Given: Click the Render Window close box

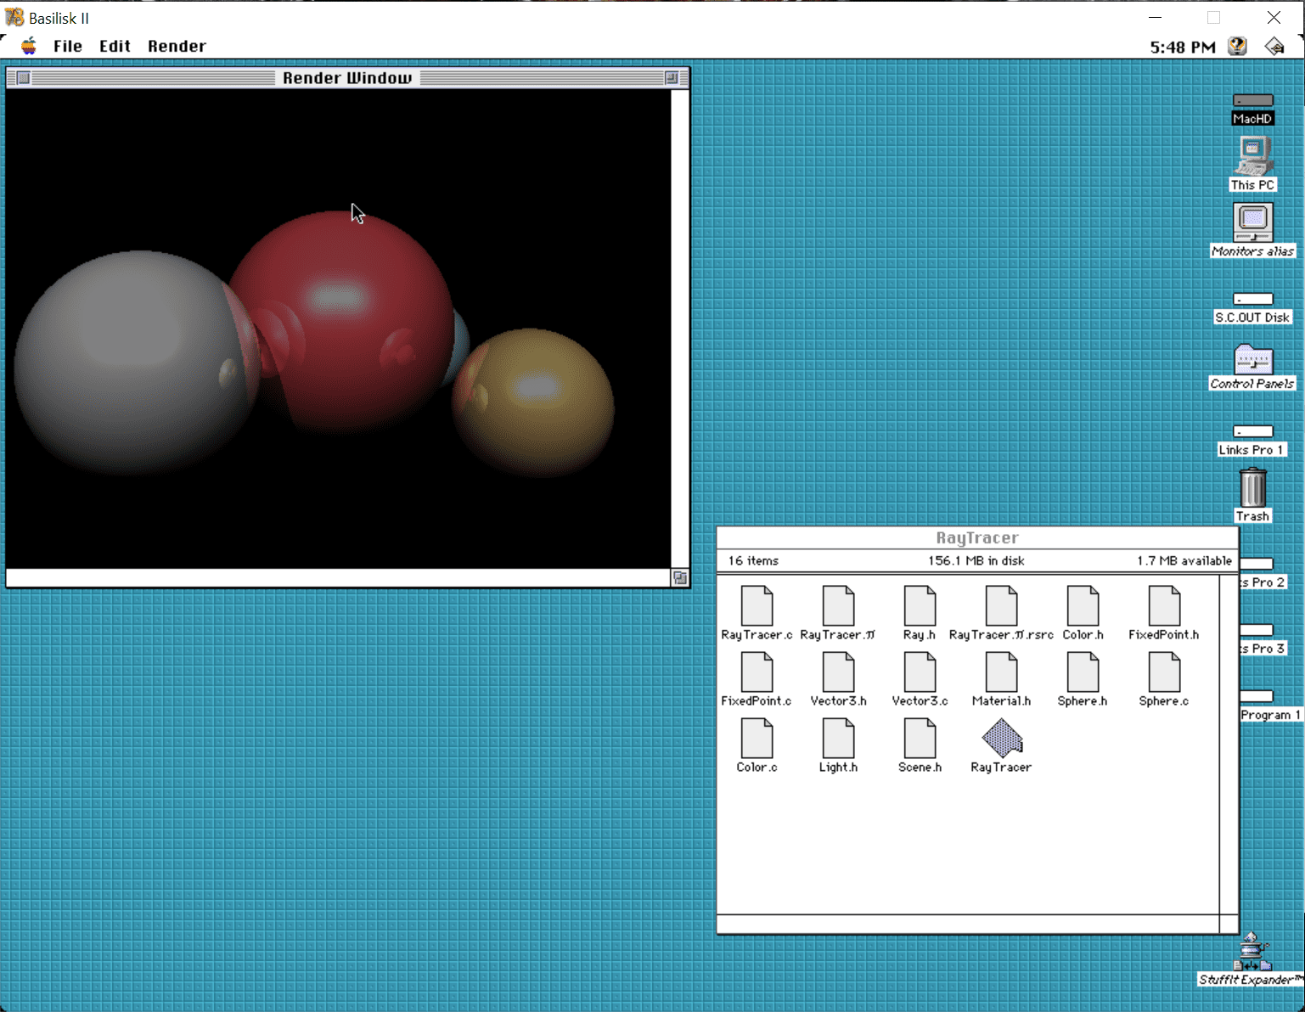Looking at the screenshot, I should tap(23, 78).
